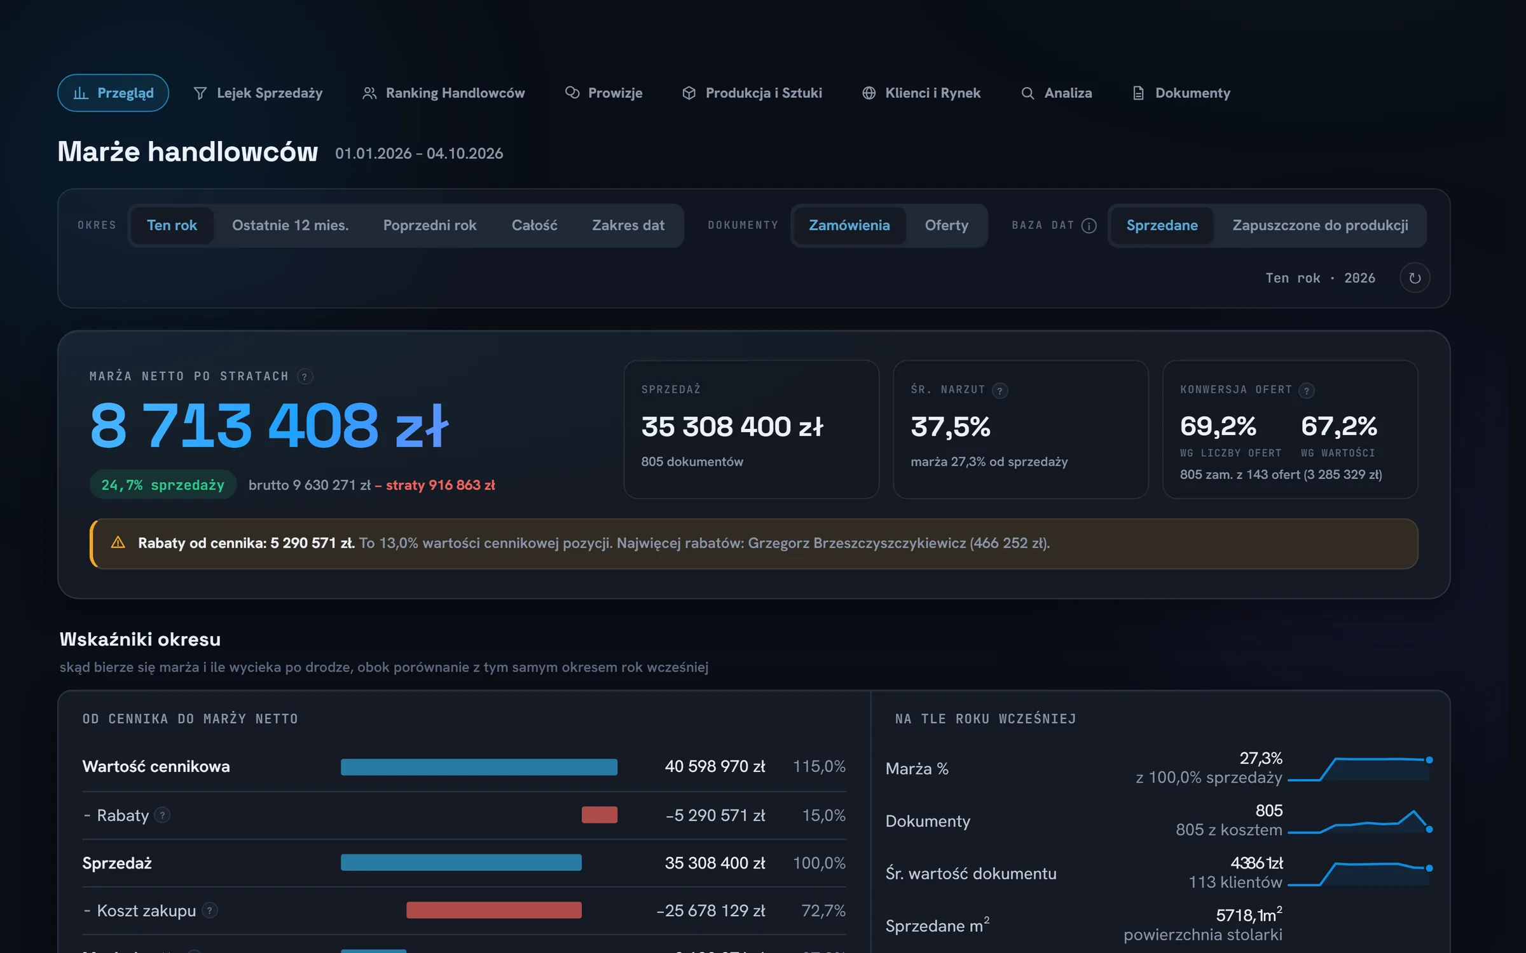Click the funnel icon beside Lejek Sprzedaży
The image size is (1526, 953).
(x=200, y=93)
